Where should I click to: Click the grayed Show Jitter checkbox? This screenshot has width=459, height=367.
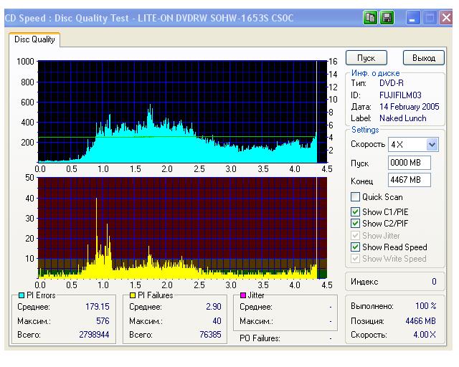click(x=356, y=235)
